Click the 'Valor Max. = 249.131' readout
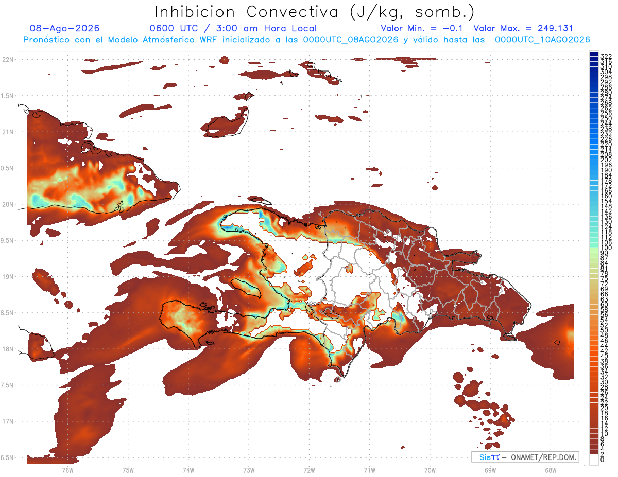Screen dimensions: 618x477 pos(523,28)
